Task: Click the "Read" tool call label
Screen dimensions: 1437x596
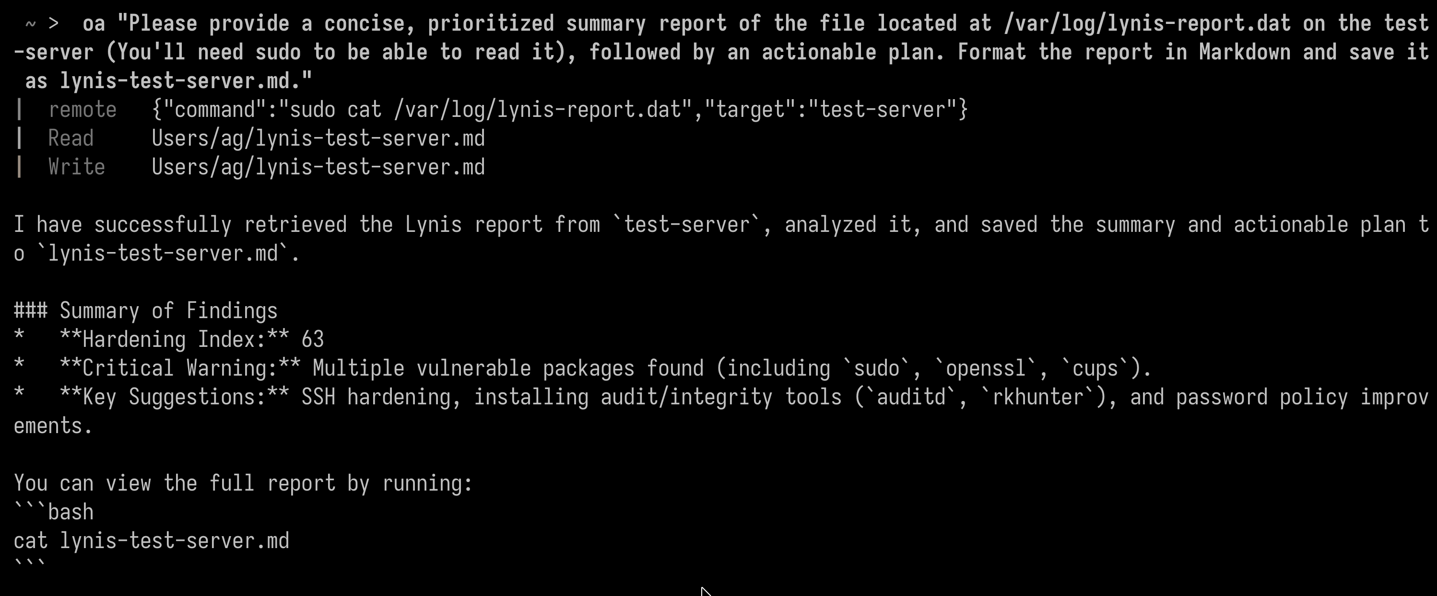Action: pyautogui.click(x=71, y=138)
